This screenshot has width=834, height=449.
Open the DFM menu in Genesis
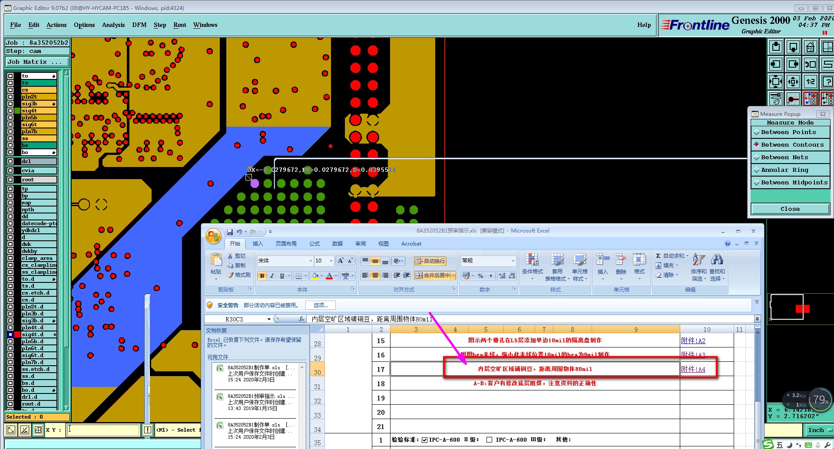pyautogui.click(x=139, y=25)
